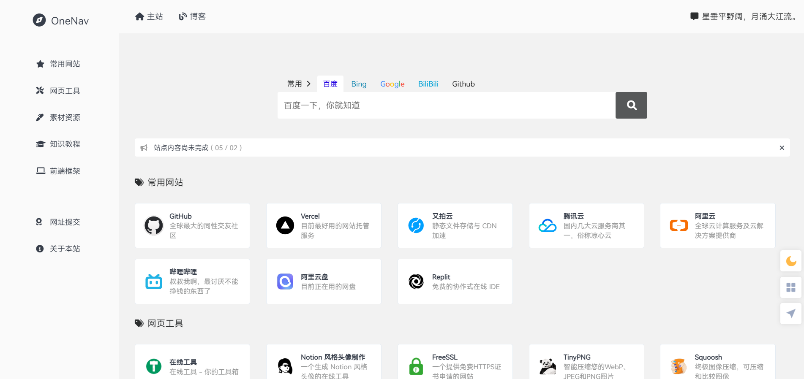Image resolution: width=804 pixels, height=379 pixels.
Task: Select the Bing search tab
Action: [359, 84]
